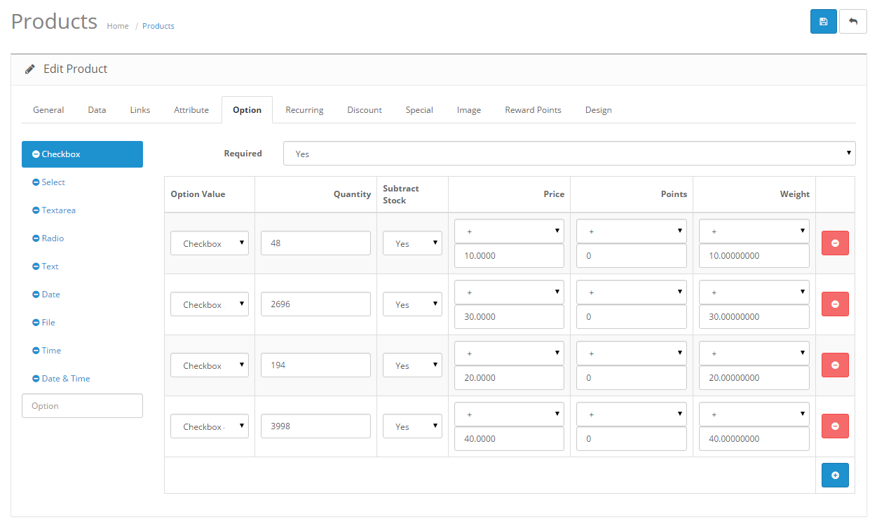Add a new option value row with plus icon
Image resolution: width=877 pixels, height=526 pixels.
pyautogui.click(x=835, y=475)
